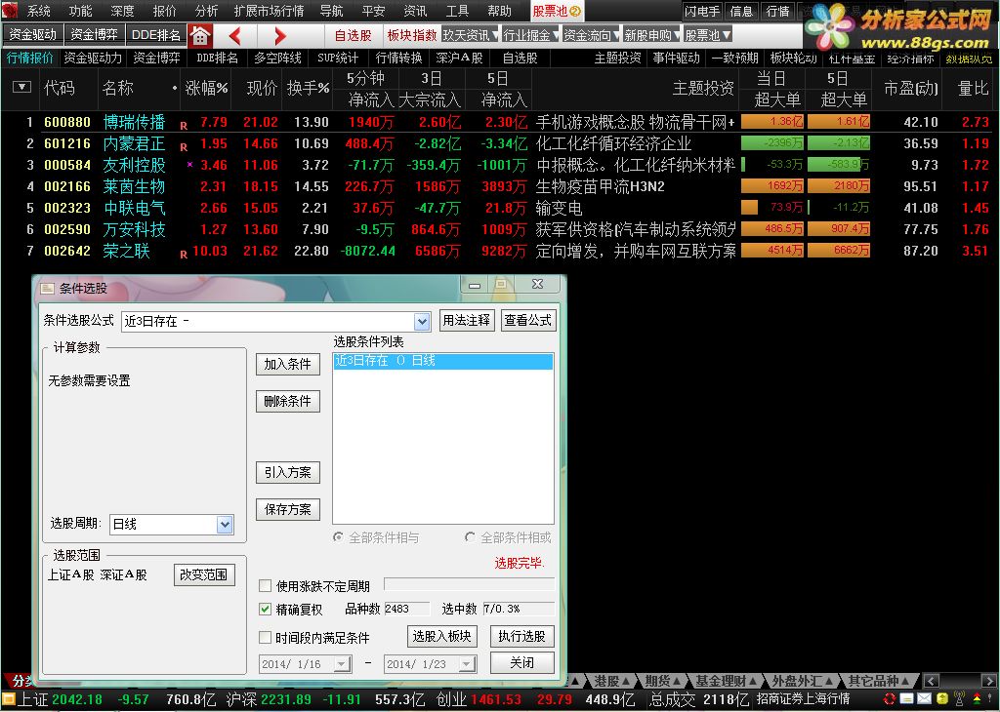1000x712 pixels.
Task: Click the yellow icon at status bar left
Action: point(8,699)
